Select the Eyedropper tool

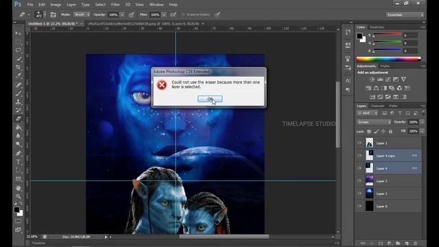(x=19, y=75)
